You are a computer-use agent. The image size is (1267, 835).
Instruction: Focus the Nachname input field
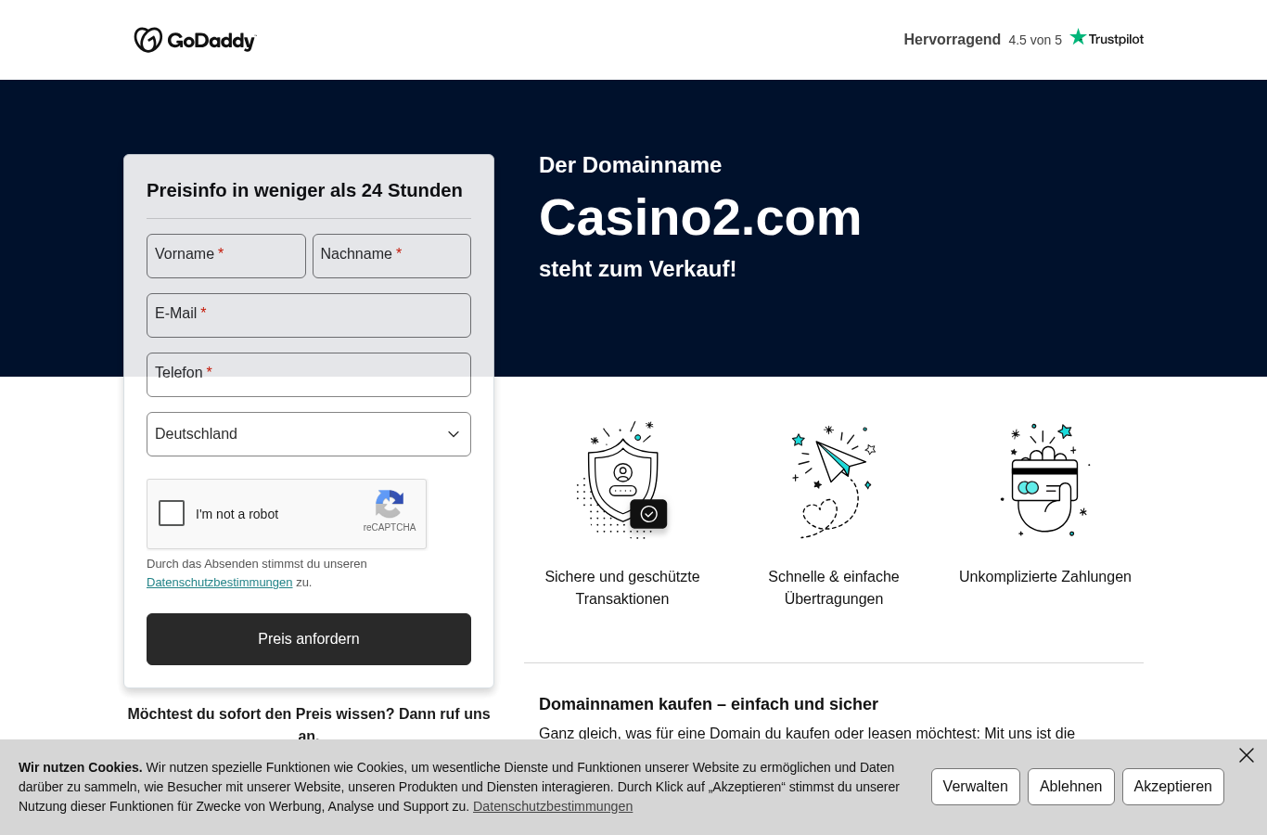(x=391, y=256)
